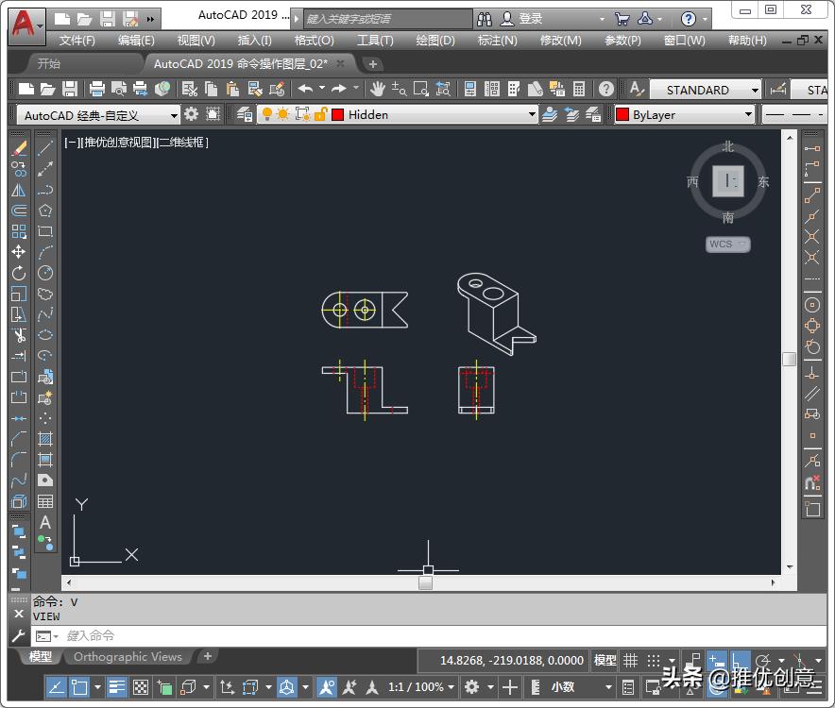835x708 pixels.
Task: Open the Hidden layer dropdown list
Action: (531, 115)
